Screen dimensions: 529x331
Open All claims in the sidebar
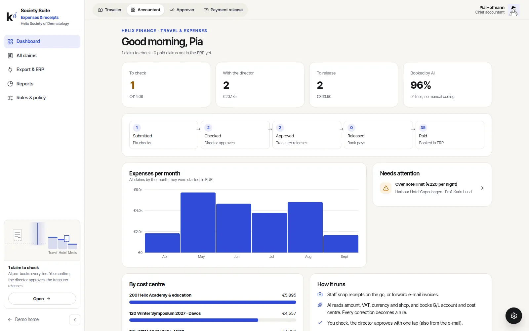pyautogui.click(x=42, y=56)
